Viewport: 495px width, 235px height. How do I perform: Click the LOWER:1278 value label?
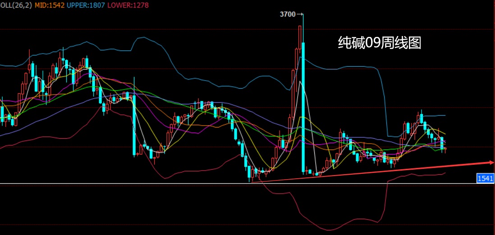128,5
